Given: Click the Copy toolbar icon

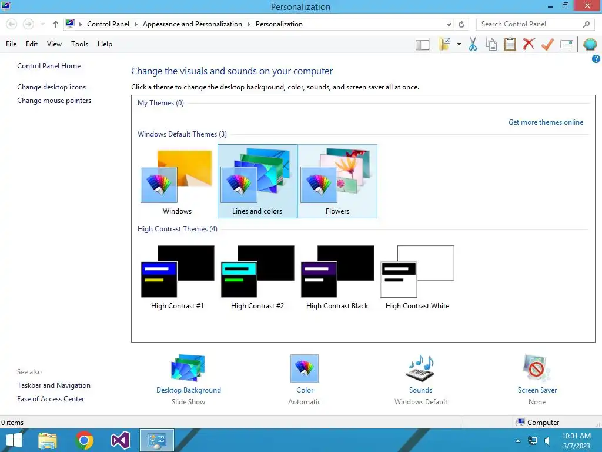Looking at the screenshot, I should [491, 44].
